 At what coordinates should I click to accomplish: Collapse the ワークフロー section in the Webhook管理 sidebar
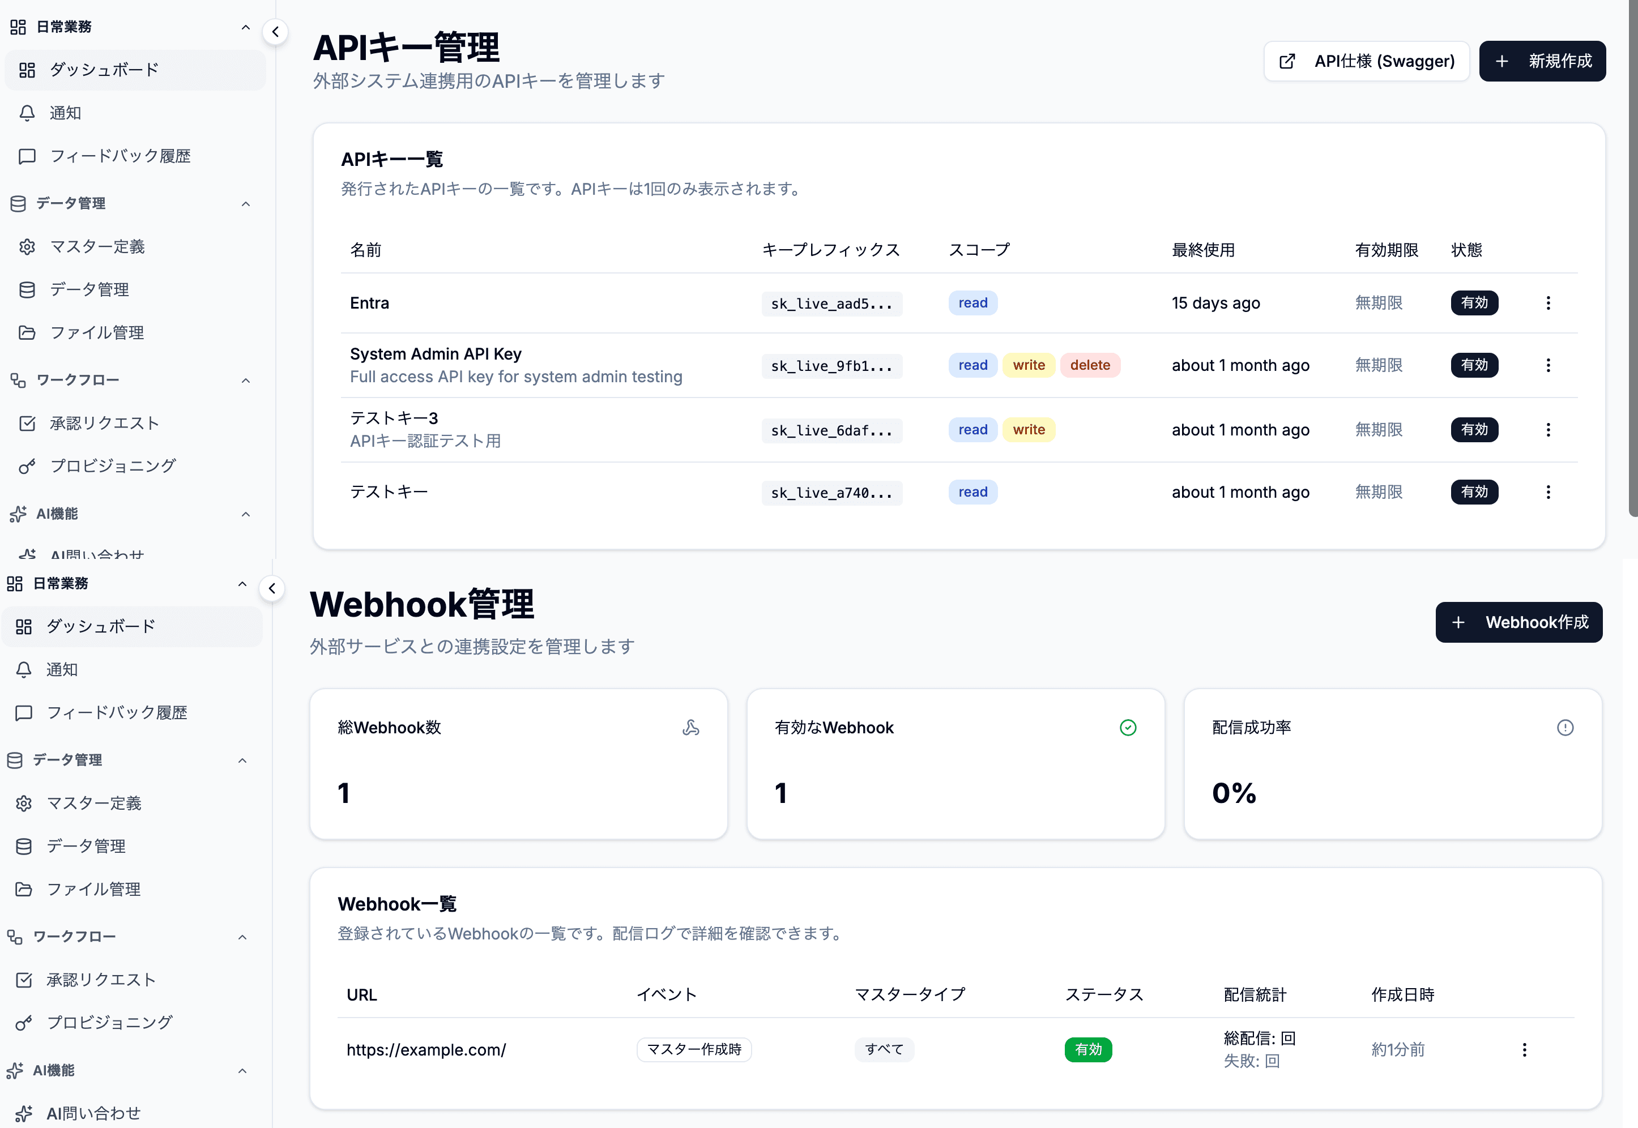coord(242,937)
